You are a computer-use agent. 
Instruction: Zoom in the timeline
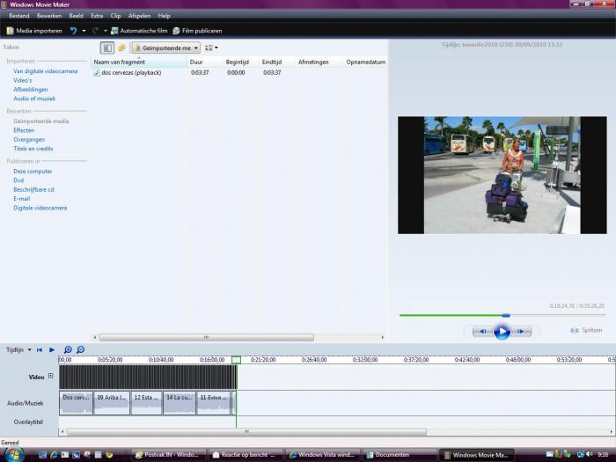pyautogui.click(x=68, y=349)
